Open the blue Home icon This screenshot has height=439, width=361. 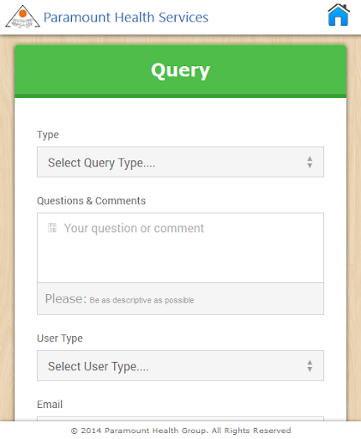[x=339, y=15]
